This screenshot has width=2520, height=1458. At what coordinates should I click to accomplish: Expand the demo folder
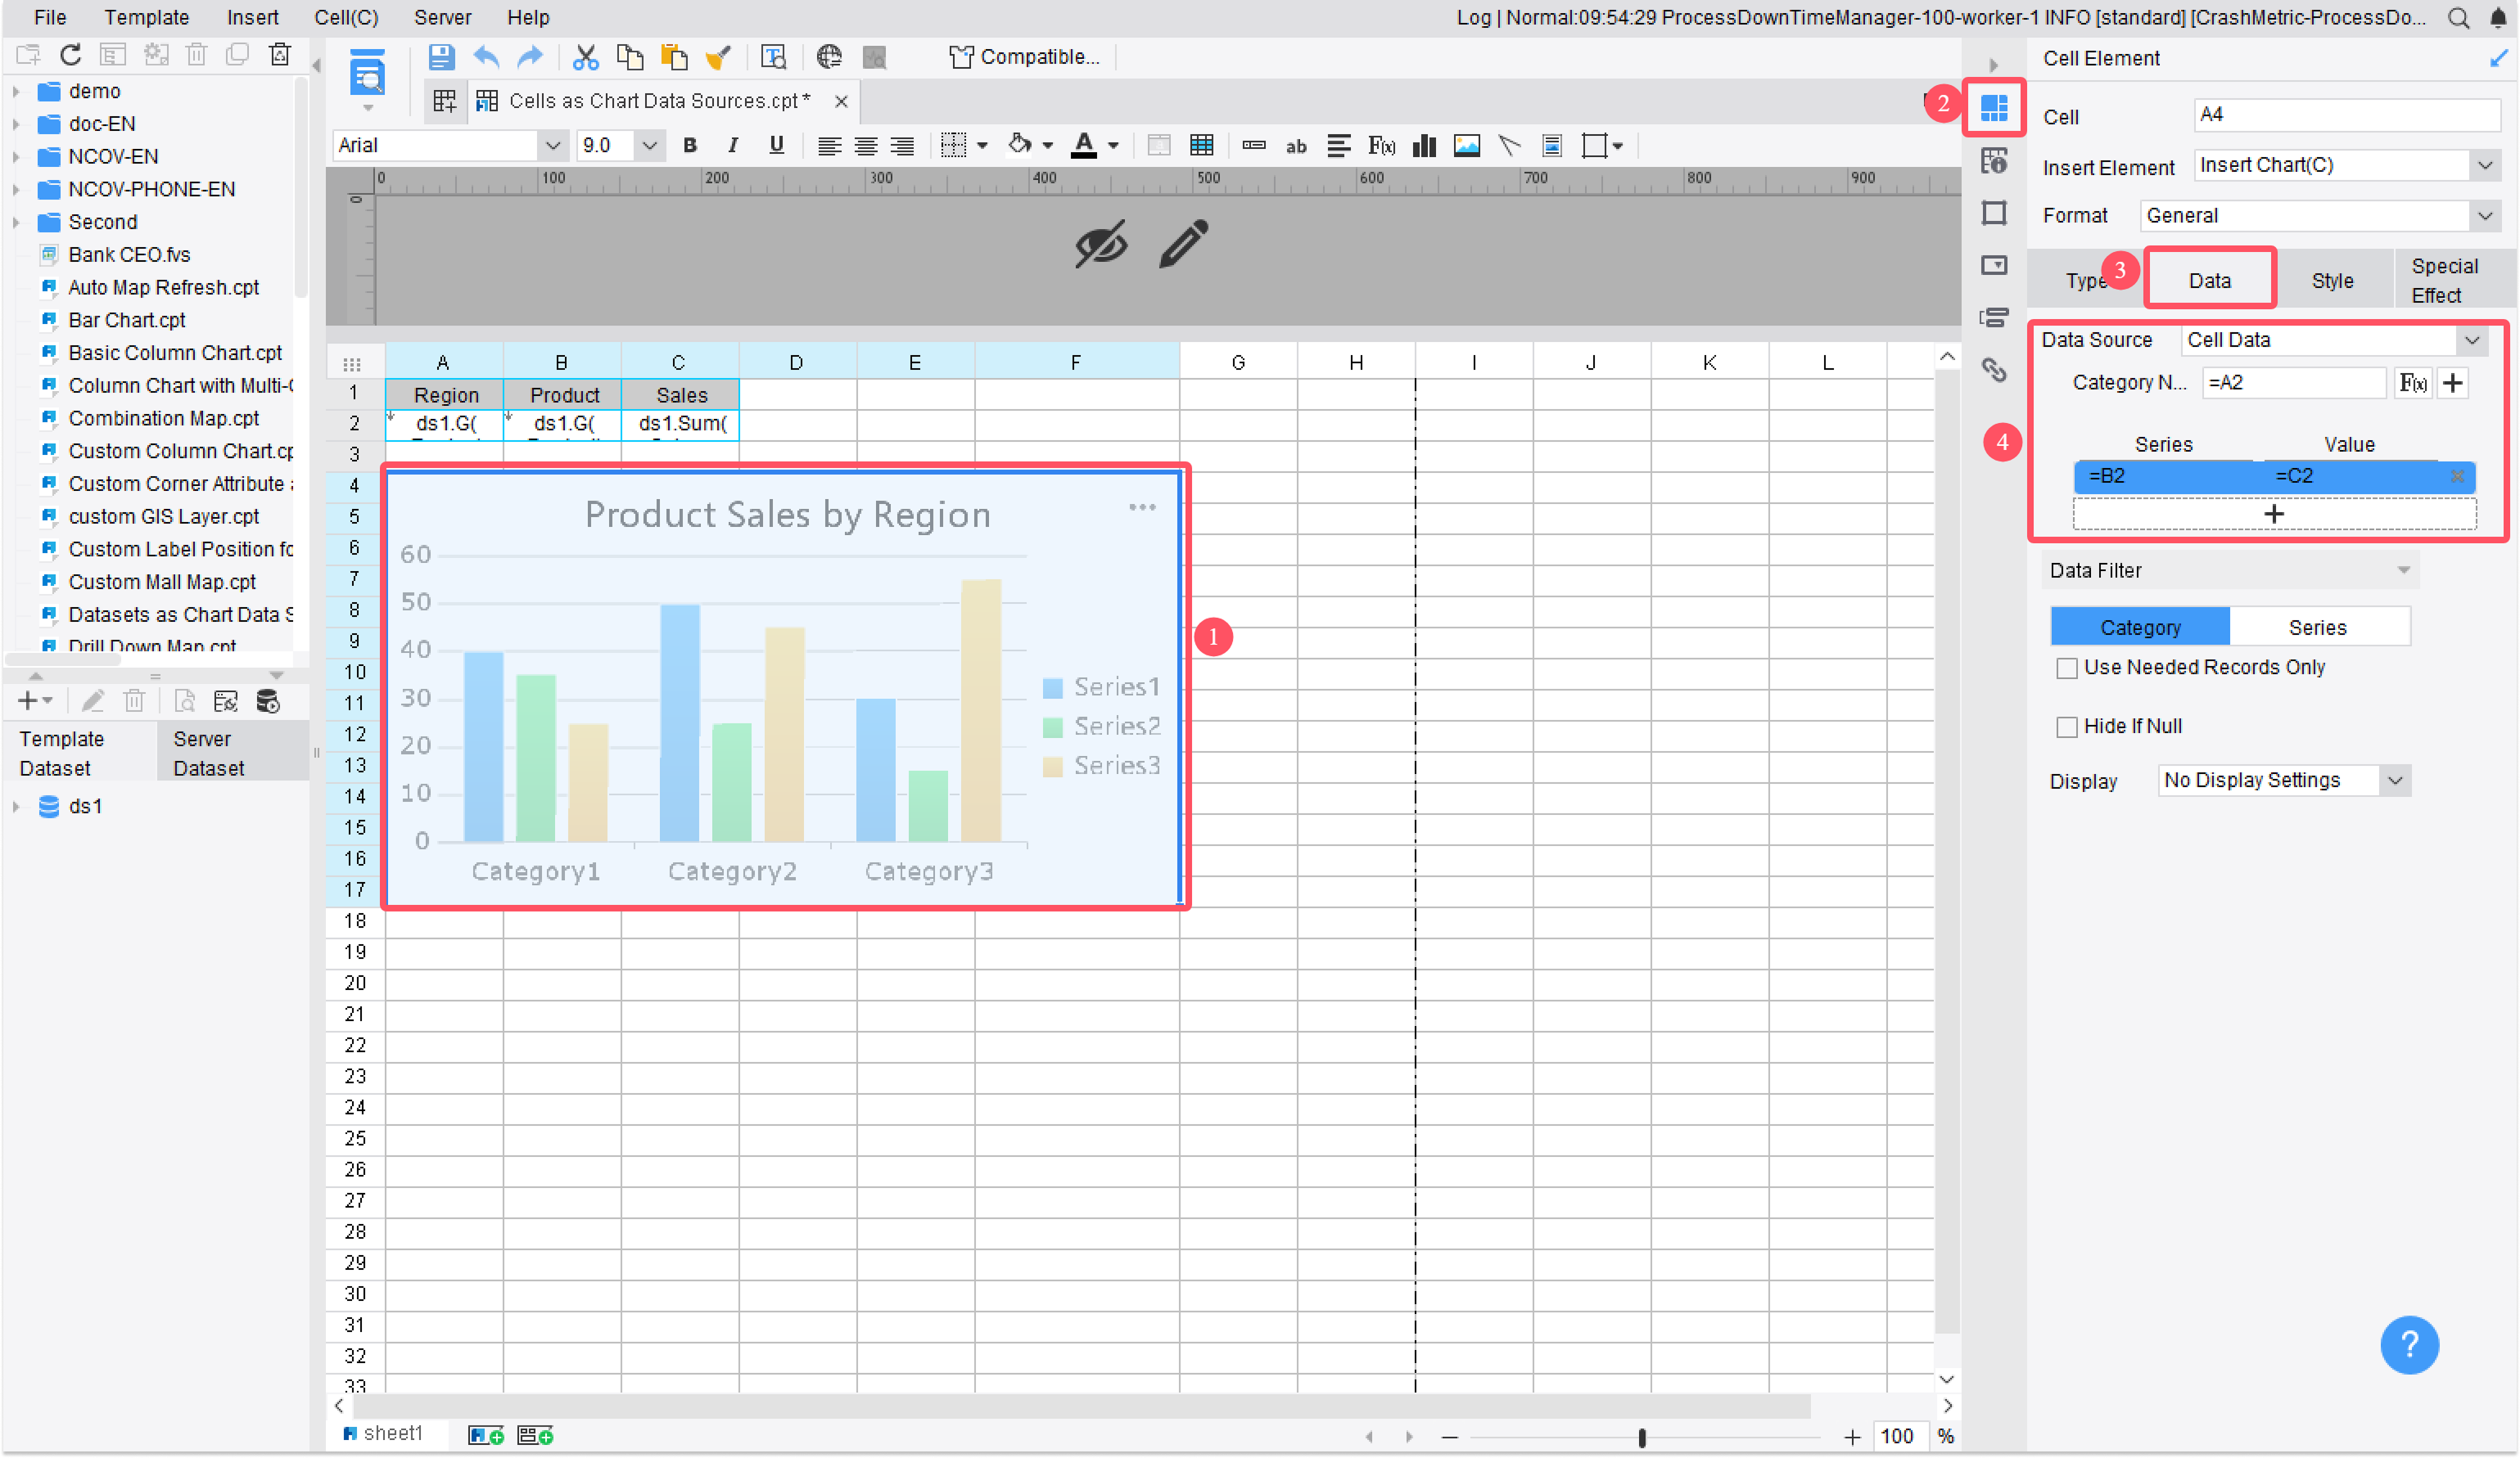point(16,91)
